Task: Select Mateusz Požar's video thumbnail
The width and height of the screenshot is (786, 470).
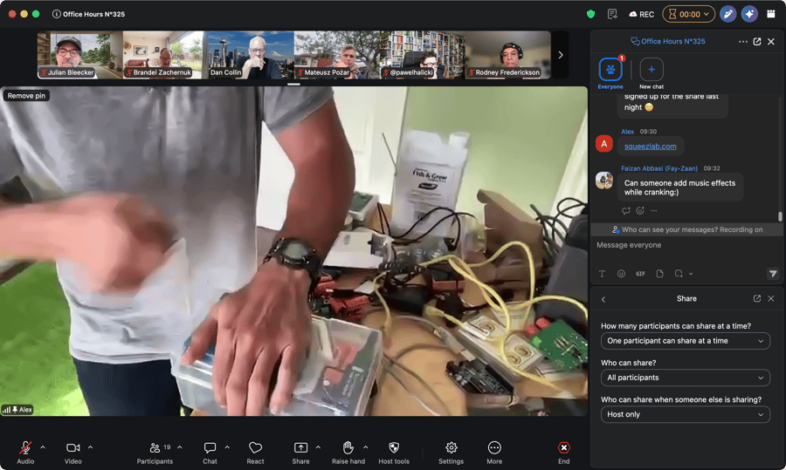Action: tap(337, 55)
